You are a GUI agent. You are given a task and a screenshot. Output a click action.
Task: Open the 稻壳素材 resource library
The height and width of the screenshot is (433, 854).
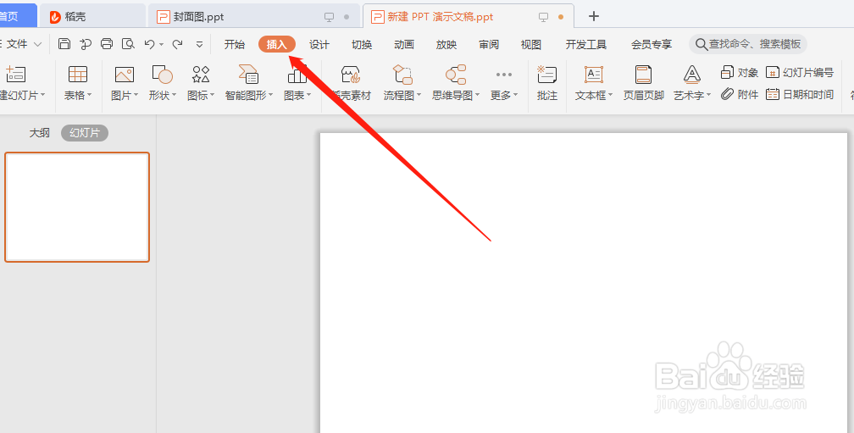tap(352, 83)
